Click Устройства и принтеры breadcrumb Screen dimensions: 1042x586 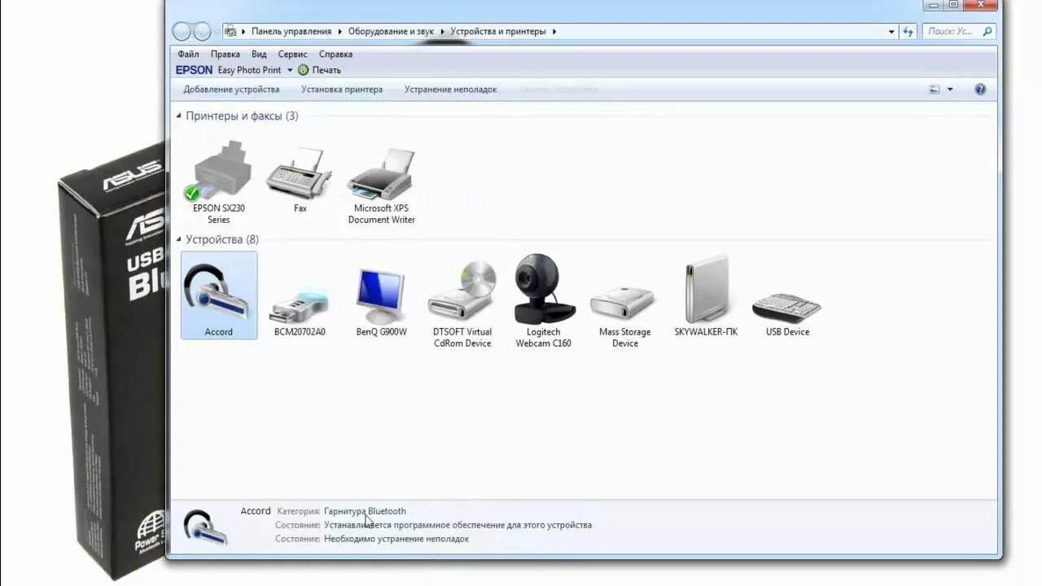(x=498, y=32)
